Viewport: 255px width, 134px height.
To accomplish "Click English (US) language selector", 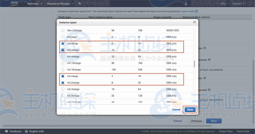I will point(36,131).
